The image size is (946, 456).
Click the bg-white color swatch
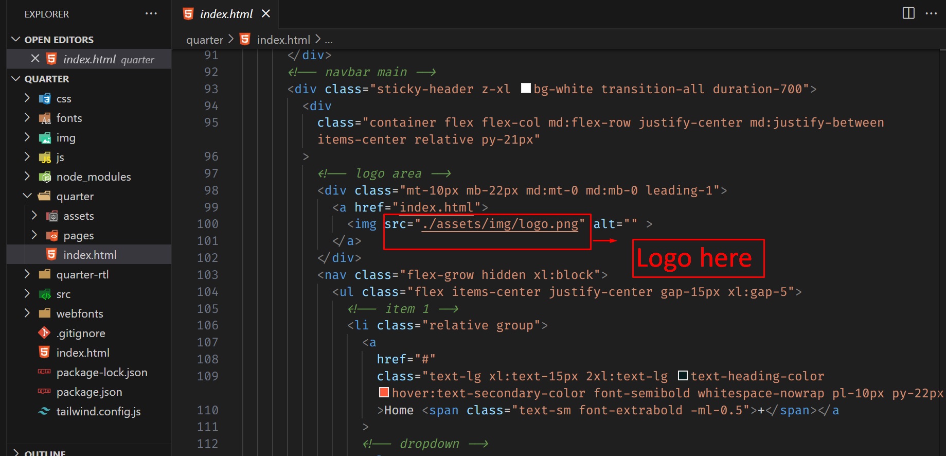pos(526,89)
